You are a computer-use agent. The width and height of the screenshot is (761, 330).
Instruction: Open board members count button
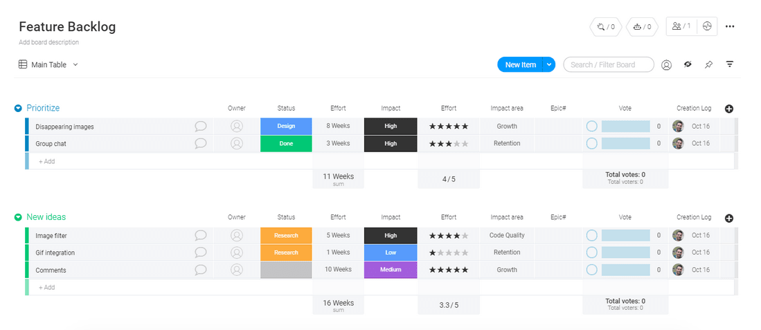681,27
